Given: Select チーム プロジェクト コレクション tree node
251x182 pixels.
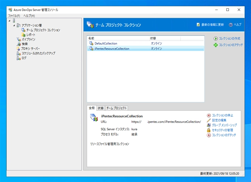Looking at the screenshot, I should click(x=43, y=30).
